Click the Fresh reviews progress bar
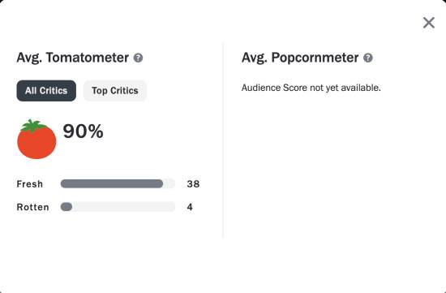 (x=118, y=183)
